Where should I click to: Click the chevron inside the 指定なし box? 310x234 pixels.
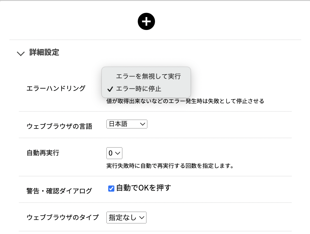141,218
